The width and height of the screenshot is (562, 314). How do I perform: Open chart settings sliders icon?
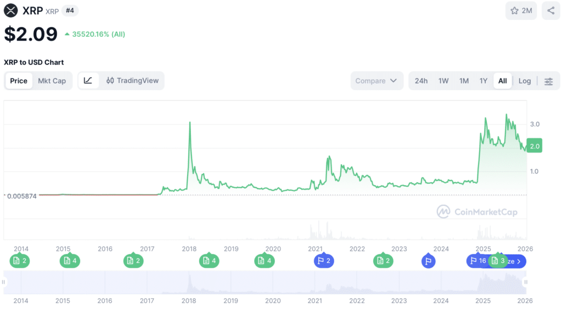[549, 81]
